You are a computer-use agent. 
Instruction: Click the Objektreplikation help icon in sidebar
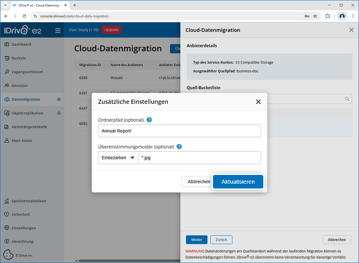(59, 113)
